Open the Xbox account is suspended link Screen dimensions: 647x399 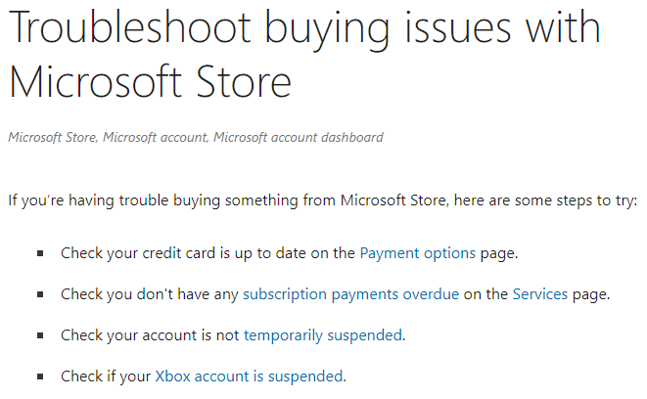tap(249, 377)
